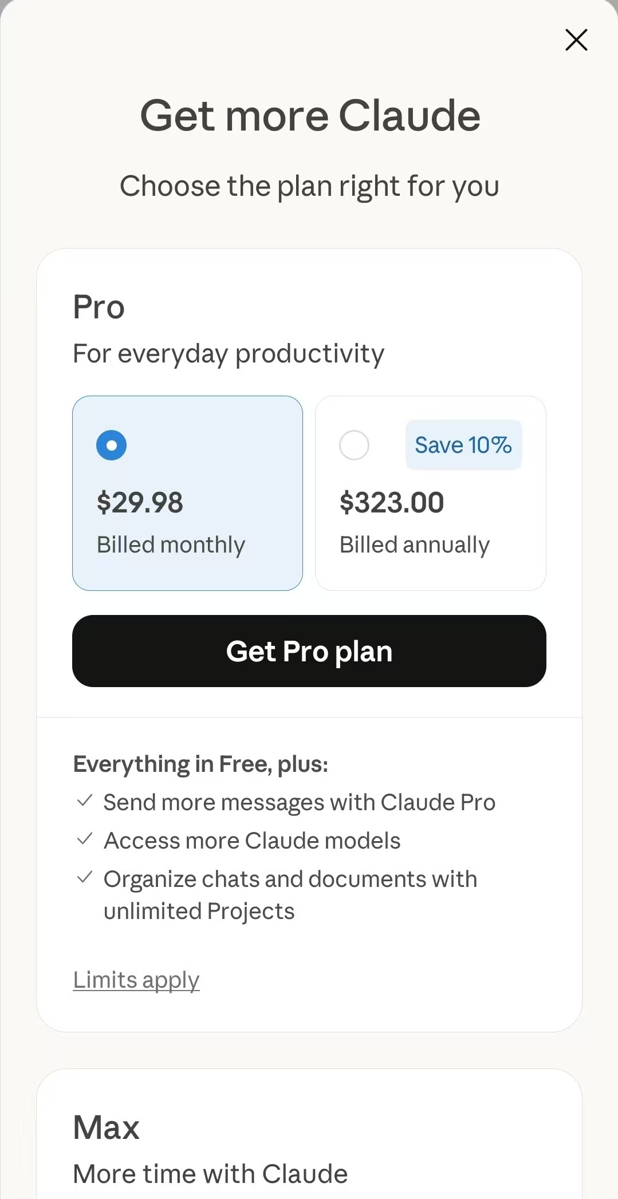Click checkmark beside Organize chats and documents
The height and width of the screenshot is (1199, 618).
pyautogui.click(x=85, y=877)
